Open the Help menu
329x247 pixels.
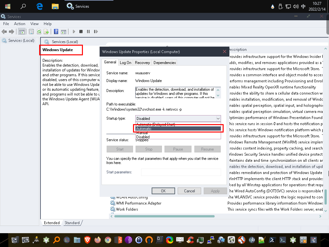tap(48, 24)
